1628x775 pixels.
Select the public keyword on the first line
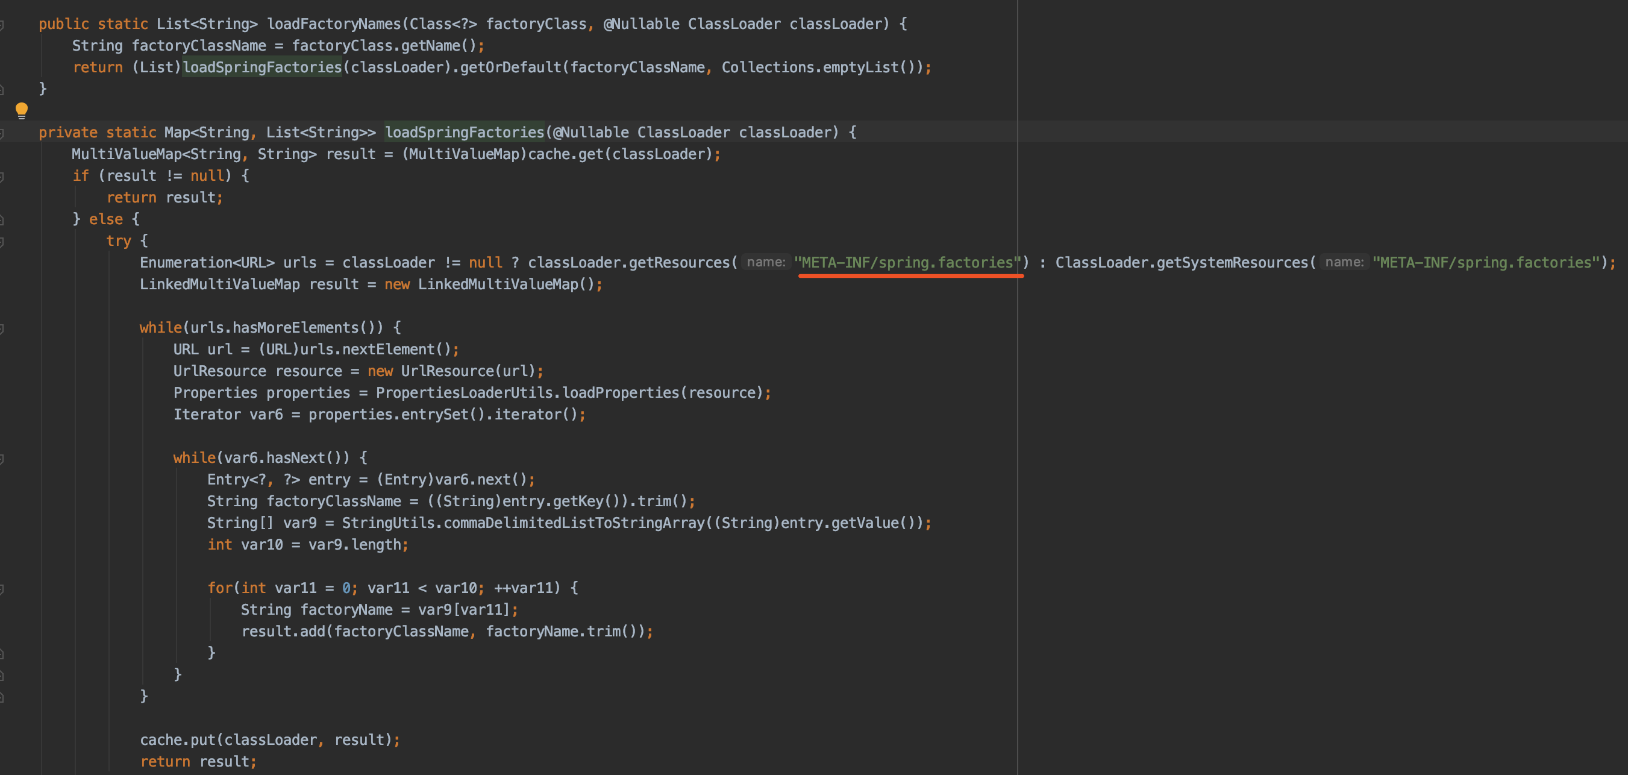[64, 24]
